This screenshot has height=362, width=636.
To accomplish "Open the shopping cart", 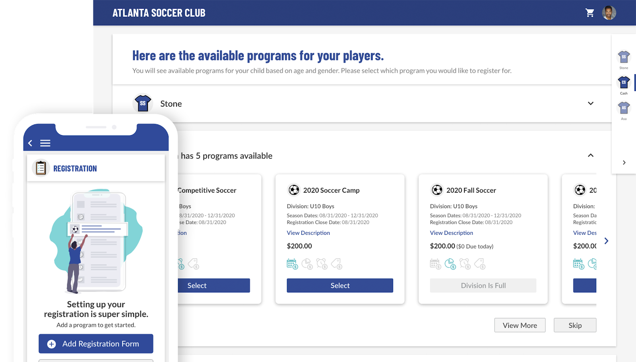I will 590,12.
